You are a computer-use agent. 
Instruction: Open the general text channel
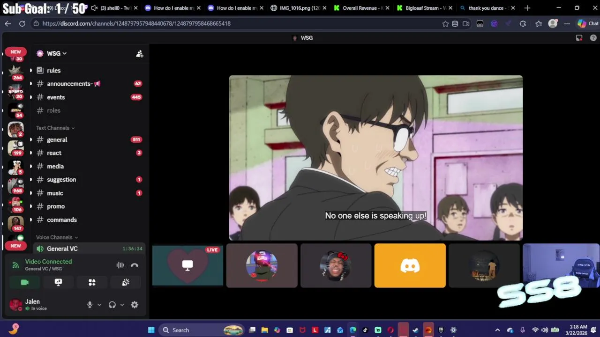pyautogui.click(x=89, y=139)
